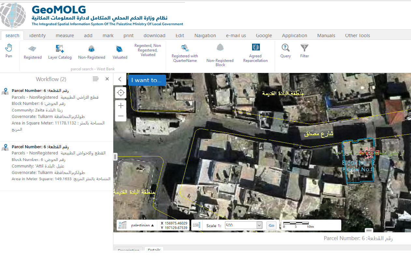The width and height of the screenshot is (411, 259).
Task: Switch to the Manuals tab
Action: coord(326,36)
